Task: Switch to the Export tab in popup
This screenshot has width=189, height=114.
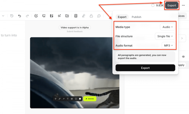Action: (122, 17)
